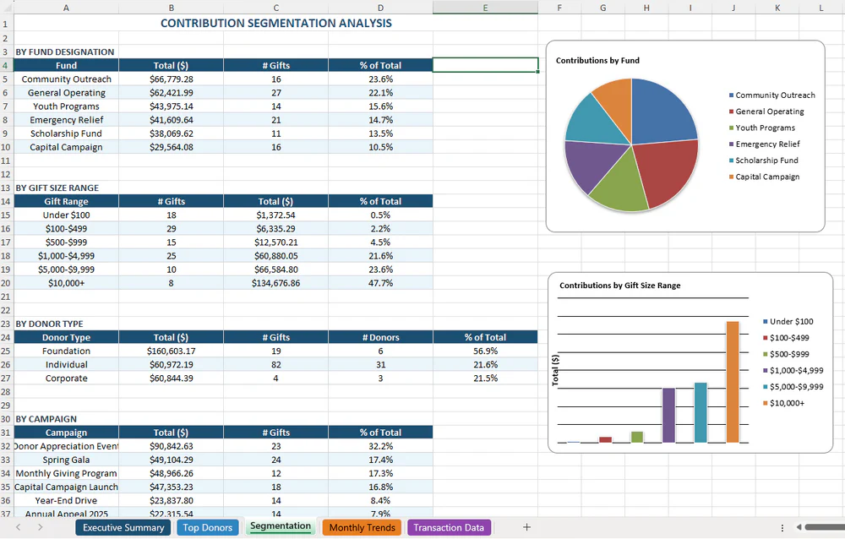Switch to the Executive Summary tab
This screenshot has width=845, height=539.
tap(122, 527)
